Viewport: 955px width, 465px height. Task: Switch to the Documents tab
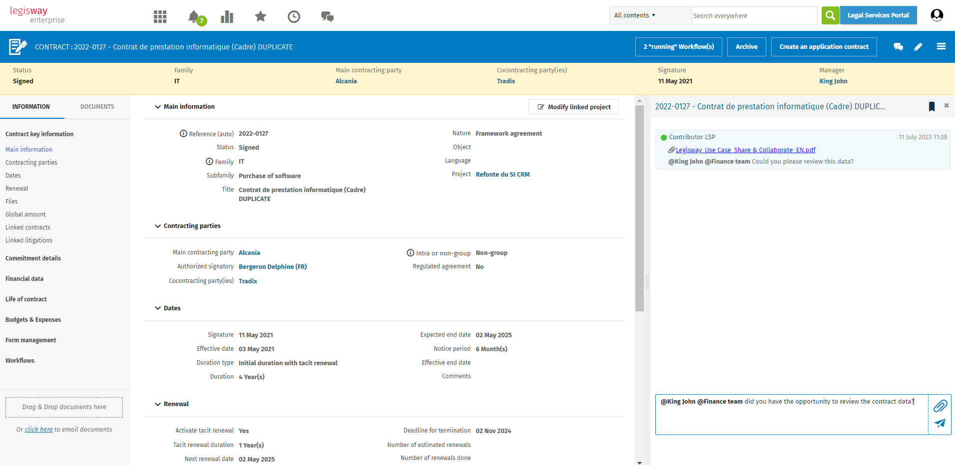click(97, 107)
